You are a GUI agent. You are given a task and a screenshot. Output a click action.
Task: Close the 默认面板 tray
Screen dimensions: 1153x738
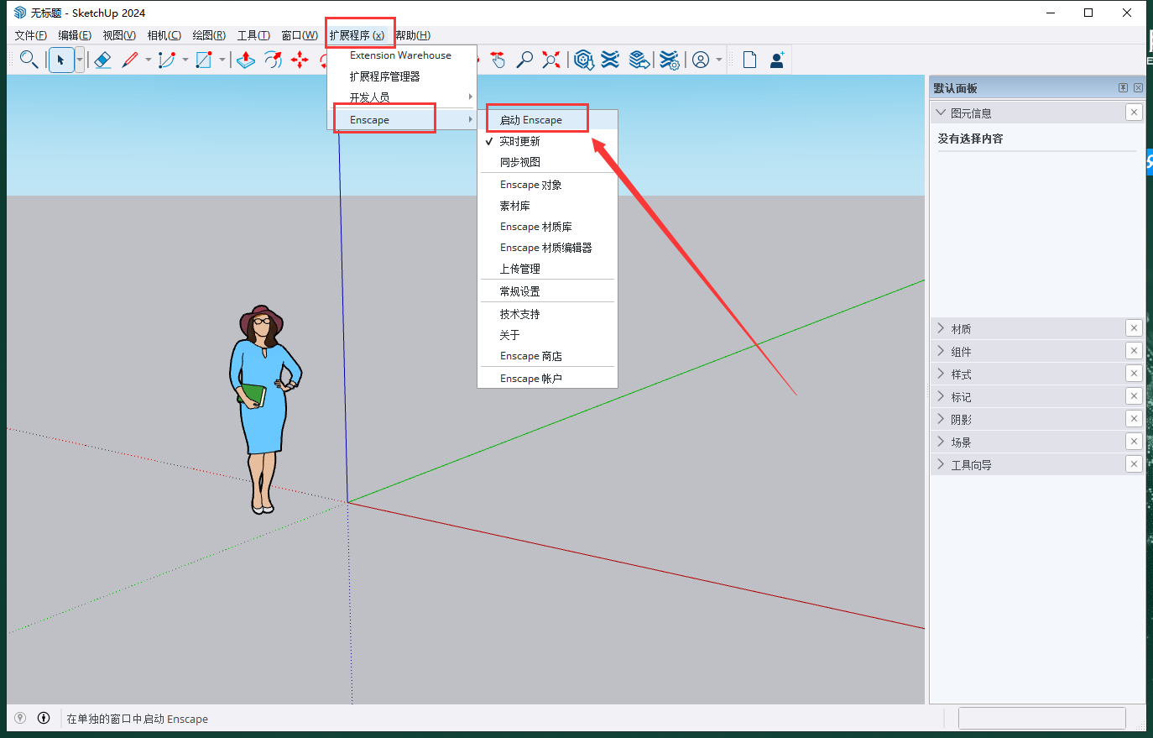[x=1138, y=87]
